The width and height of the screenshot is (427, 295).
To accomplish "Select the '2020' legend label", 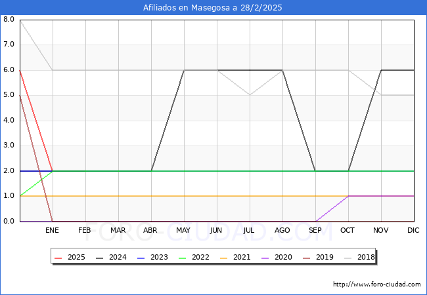I will coord(283,257).
